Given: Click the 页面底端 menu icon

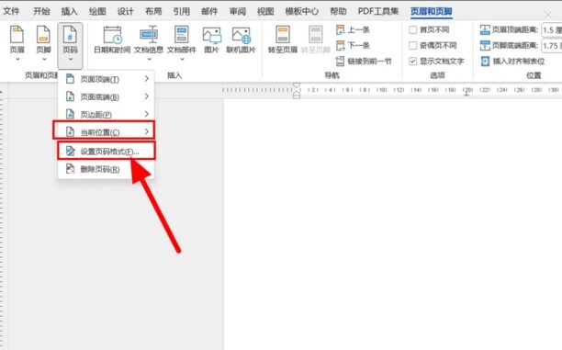Looking at the screenshot, I should pos(70,96).
